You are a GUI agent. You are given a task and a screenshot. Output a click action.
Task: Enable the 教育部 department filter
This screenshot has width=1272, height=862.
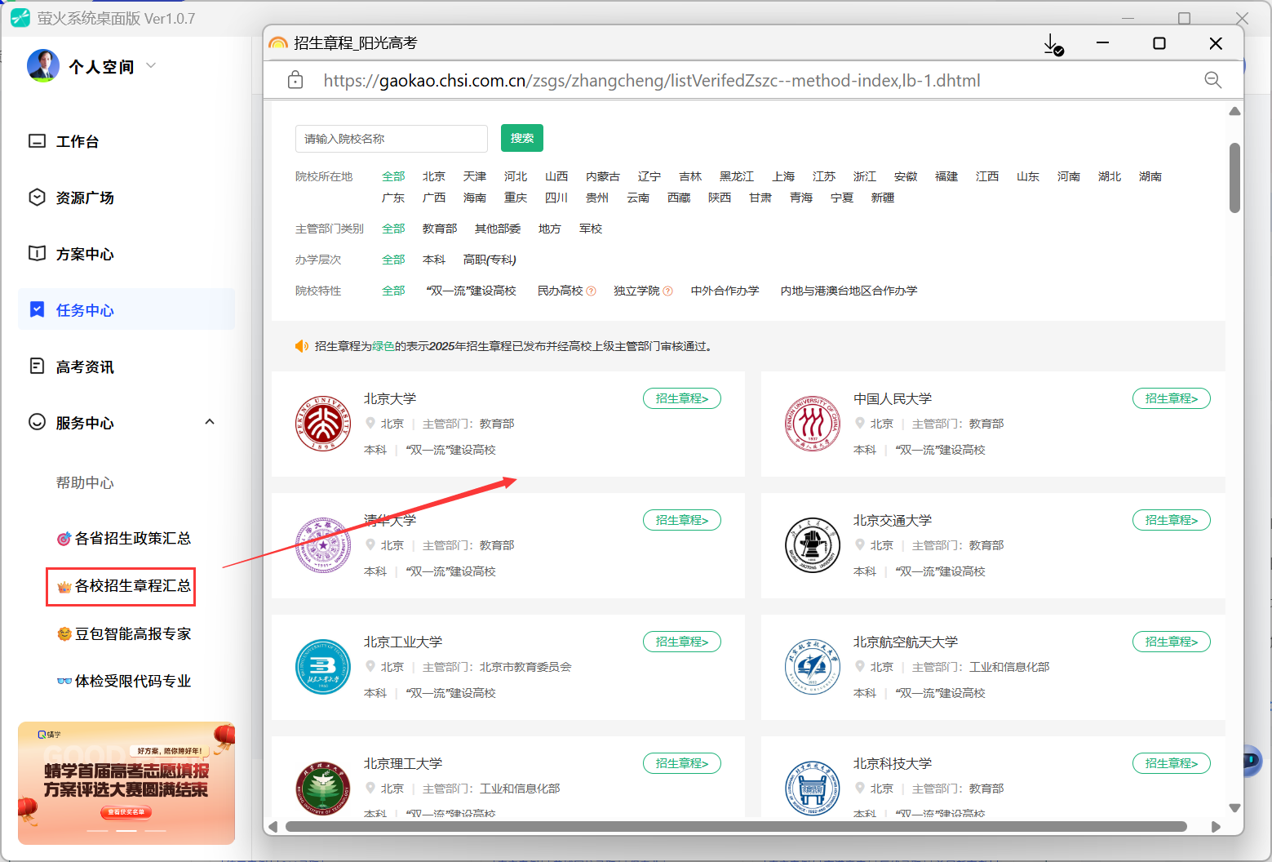(440, 228)
